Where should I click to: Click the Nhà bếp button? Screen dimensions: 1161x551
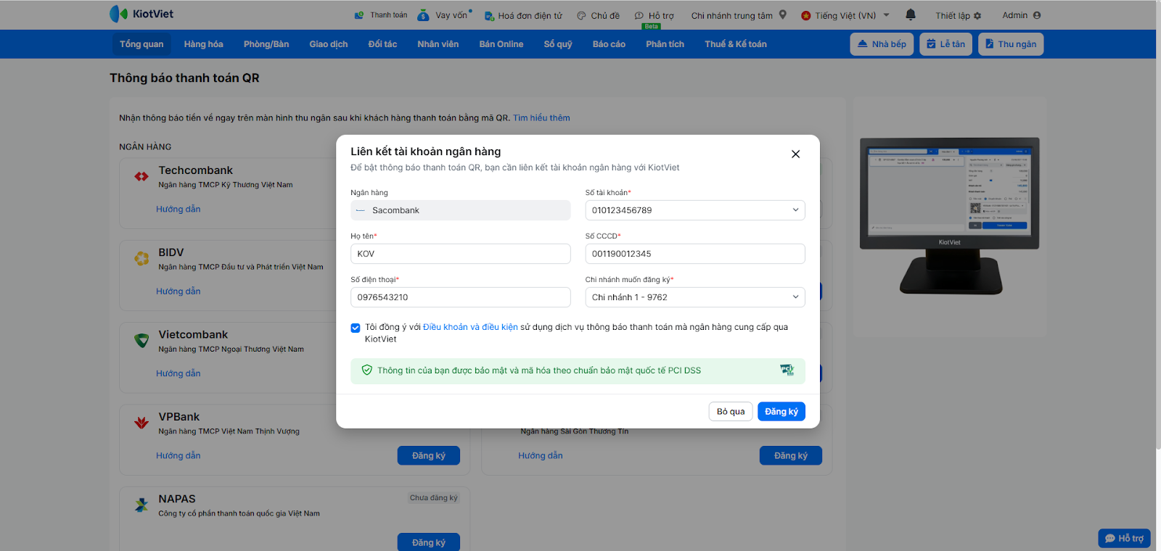coord(882,44)
